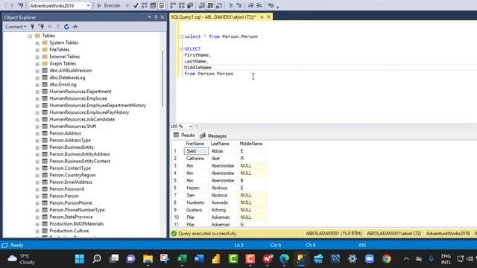Open Excel from the taskbar
477x268 pixels.
point(182,258)
